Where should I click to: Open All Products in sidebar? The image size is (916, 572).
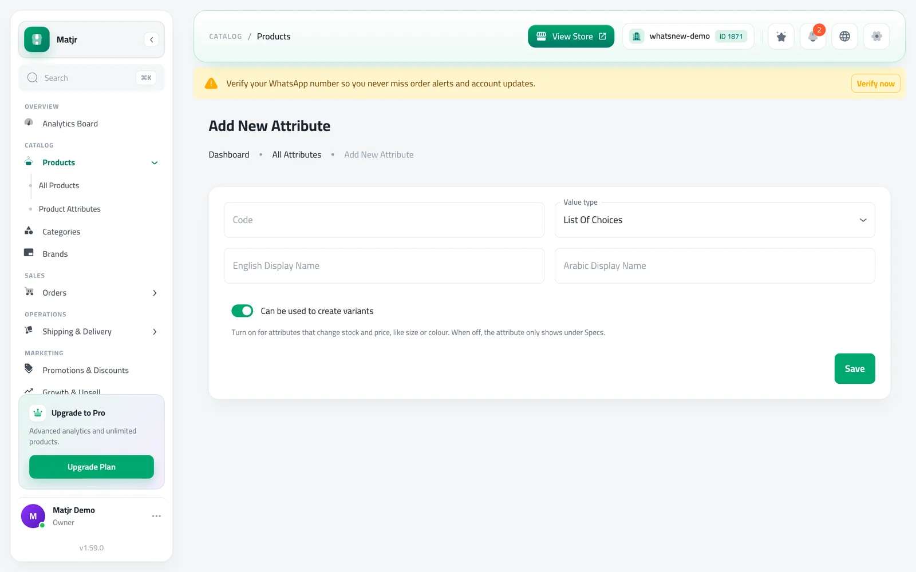(59, 185)
